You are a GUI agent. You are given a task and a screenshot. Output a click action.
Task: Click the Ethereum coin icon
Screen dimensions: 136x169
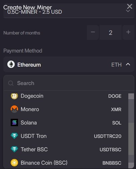click(11, 64)
